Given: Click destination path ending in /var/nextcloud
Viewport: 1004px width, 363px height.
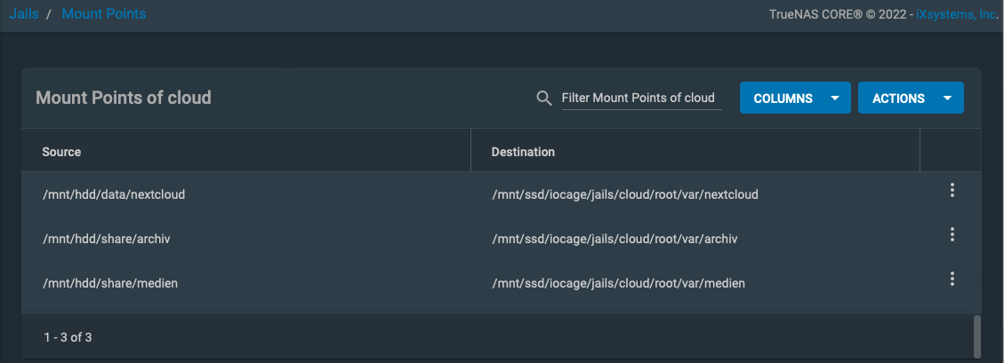Looking at the screenshot, I should tap(624, 193).
